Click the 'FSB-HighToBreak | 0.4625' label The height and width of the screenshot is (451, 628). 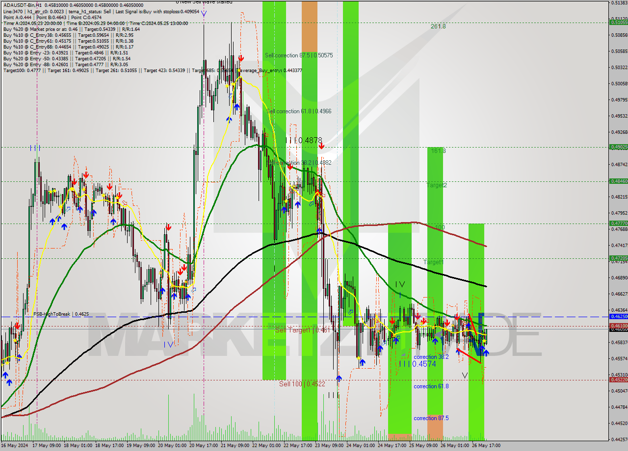click(61, 314)
